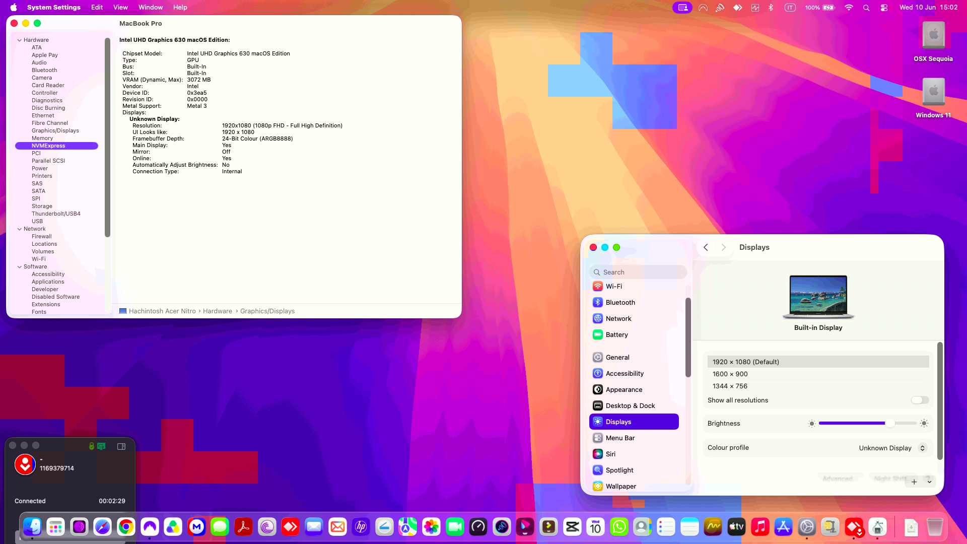The image size is (967, 544).
Task: Select the Built-in Display thumbnail
Action: coord(818,297)
